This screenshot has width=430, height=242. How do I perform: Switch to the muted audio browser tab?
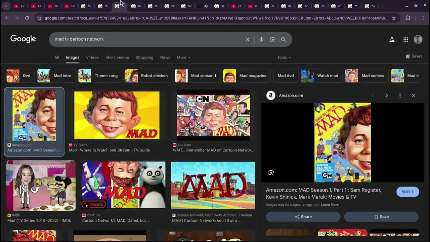pos(203,6)
